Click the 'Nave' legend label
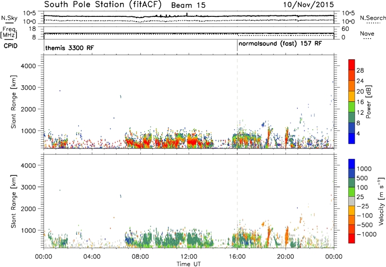The image size is (386, 267). tap(367, 33)
